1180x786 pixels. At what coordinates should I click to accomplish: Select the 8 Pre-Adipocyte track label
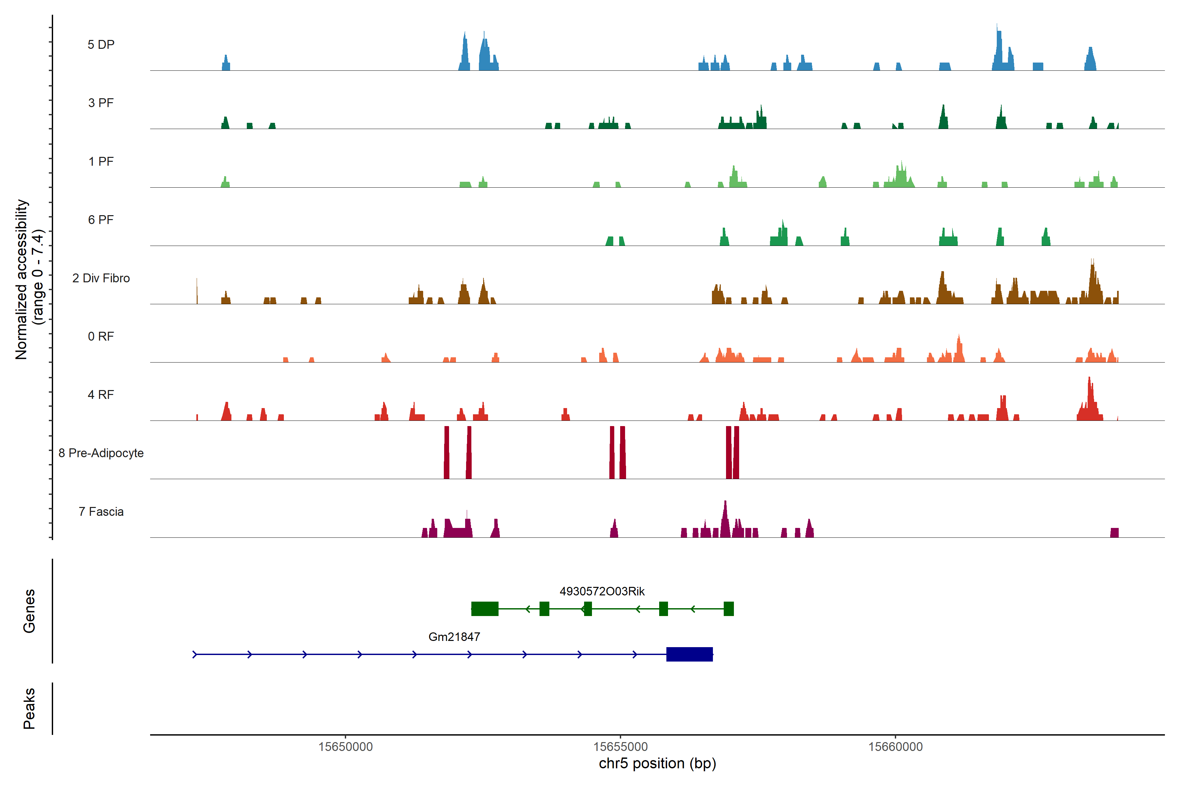(101, 453)
